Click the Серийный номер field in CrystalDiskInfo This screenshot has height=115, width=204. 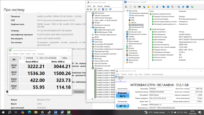[161, 92]
